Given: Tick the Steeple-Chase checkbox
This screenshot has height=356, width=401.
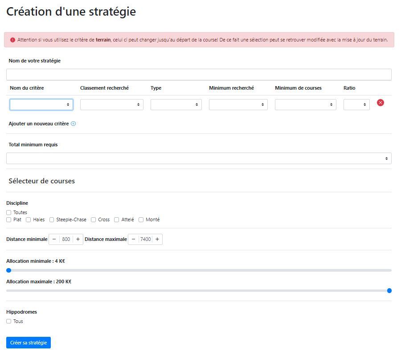Looking at the screenshot, I should (52, 220).
